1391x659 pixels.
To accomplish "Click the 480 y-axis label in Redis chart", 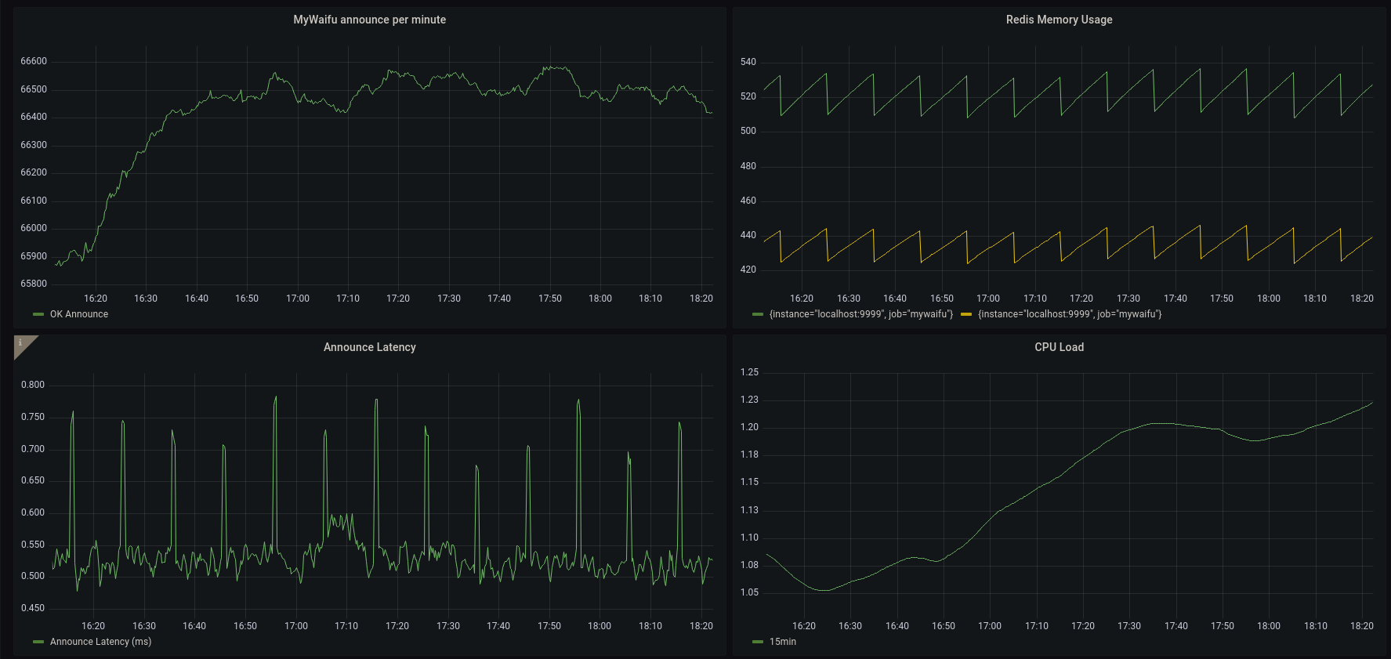I will tap(748, 166).
